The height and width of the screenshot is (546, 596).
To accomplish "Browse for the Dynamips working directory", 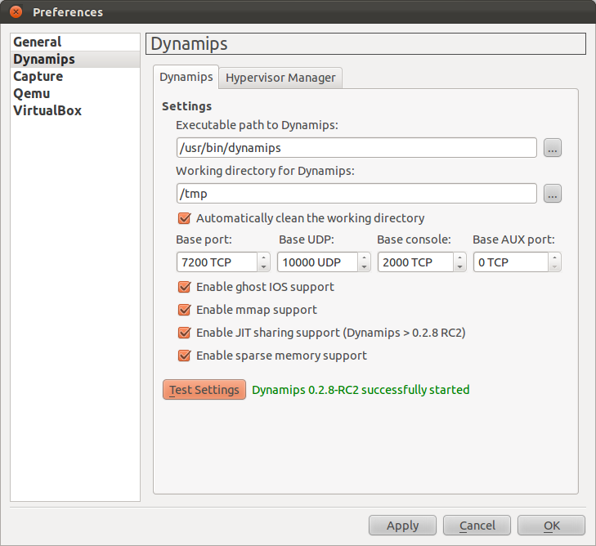I will [x=553, y=194].
